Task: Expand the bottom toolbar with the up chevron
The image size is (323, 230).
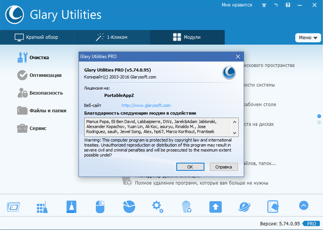Action: tap(304, 205)
